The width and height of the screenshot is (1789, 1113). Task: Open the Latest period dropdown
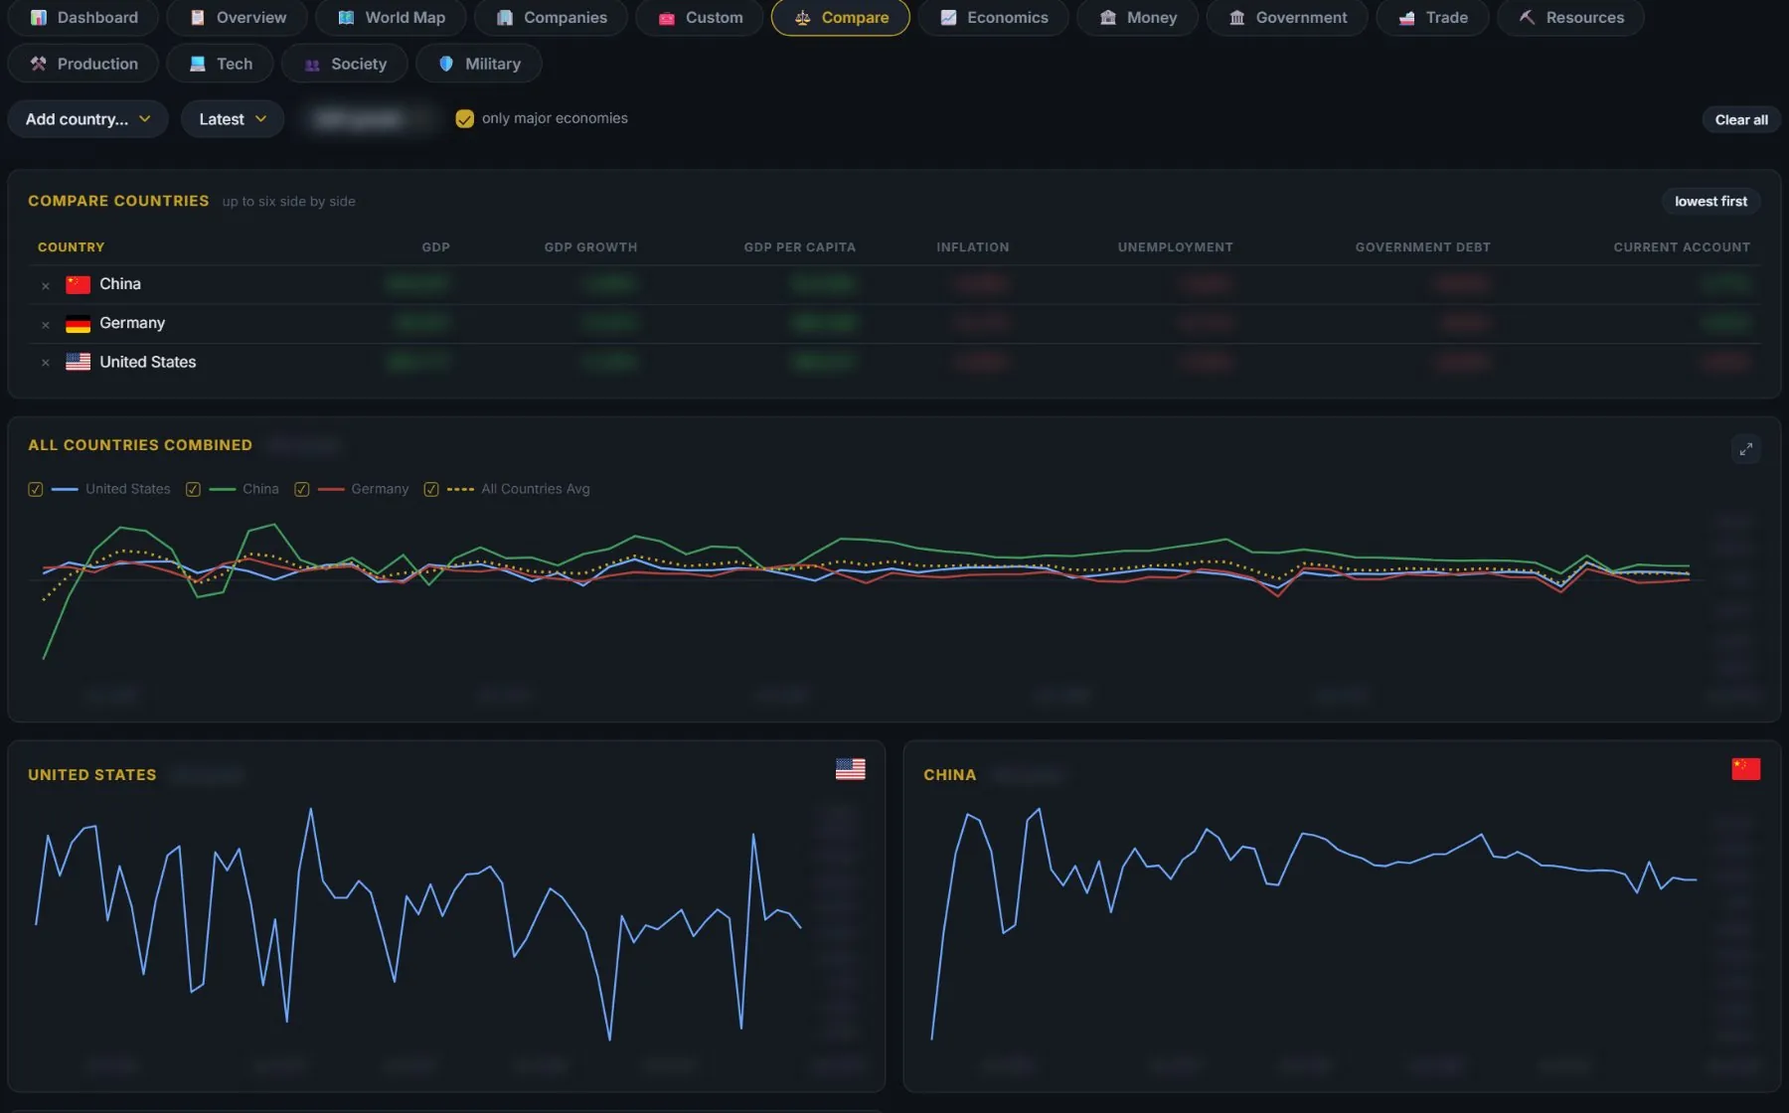[233, 119]
